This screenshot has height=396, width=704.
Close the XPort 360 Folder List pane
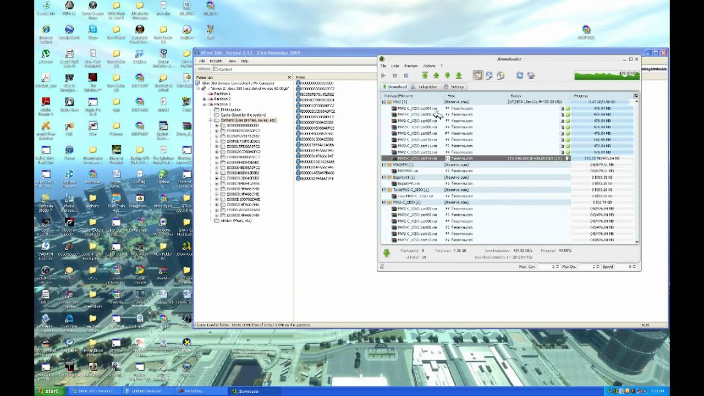(289, 78)
